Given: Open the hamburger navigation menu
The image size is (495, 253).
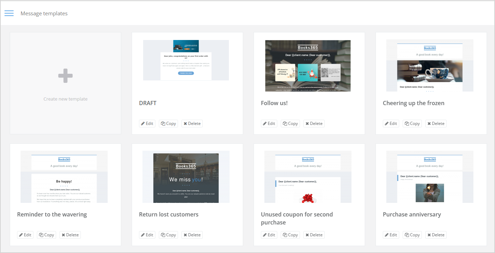Looking at the screenshot, I should click(9, 13).
